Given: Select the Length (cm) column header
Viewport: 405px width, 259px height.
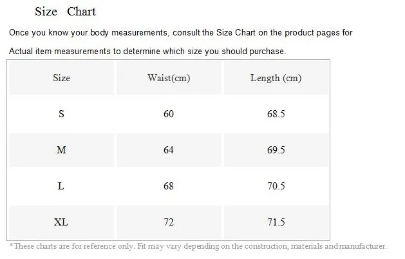Looking at the screenshot, I should 276,78.
